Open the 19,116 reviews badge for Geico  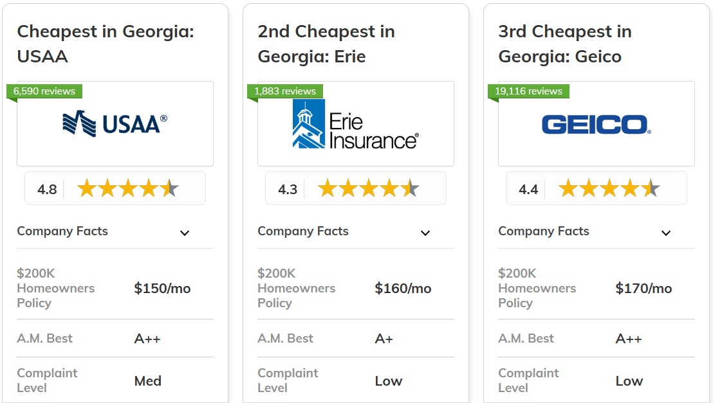coord(528,91)
